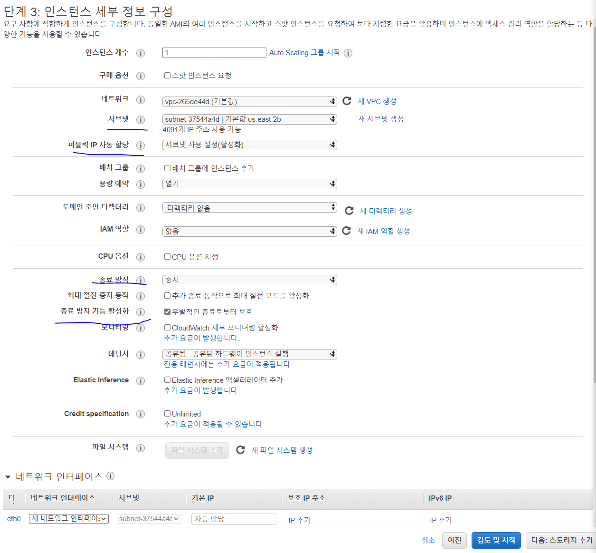Click info icon next to 모니터링
The height and width of the screenshot is (553, 596).
pos(141,328)
